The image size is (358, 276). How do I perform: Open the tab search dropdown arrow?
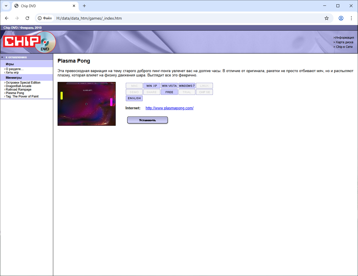[6, 6]
